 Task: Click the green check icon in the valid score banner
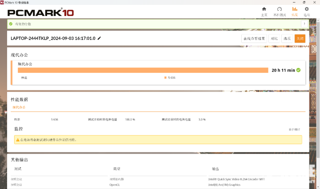[x=11, y=24]
